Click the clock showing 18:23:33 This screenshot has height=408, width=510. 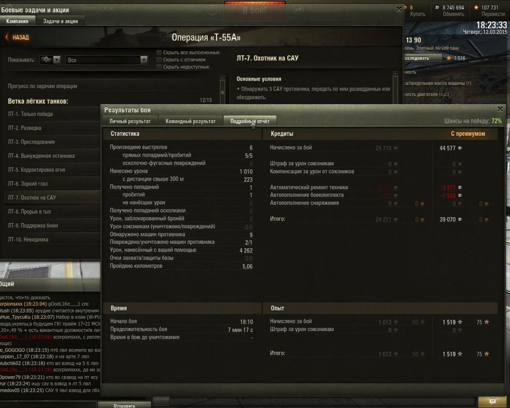[492, 25]
